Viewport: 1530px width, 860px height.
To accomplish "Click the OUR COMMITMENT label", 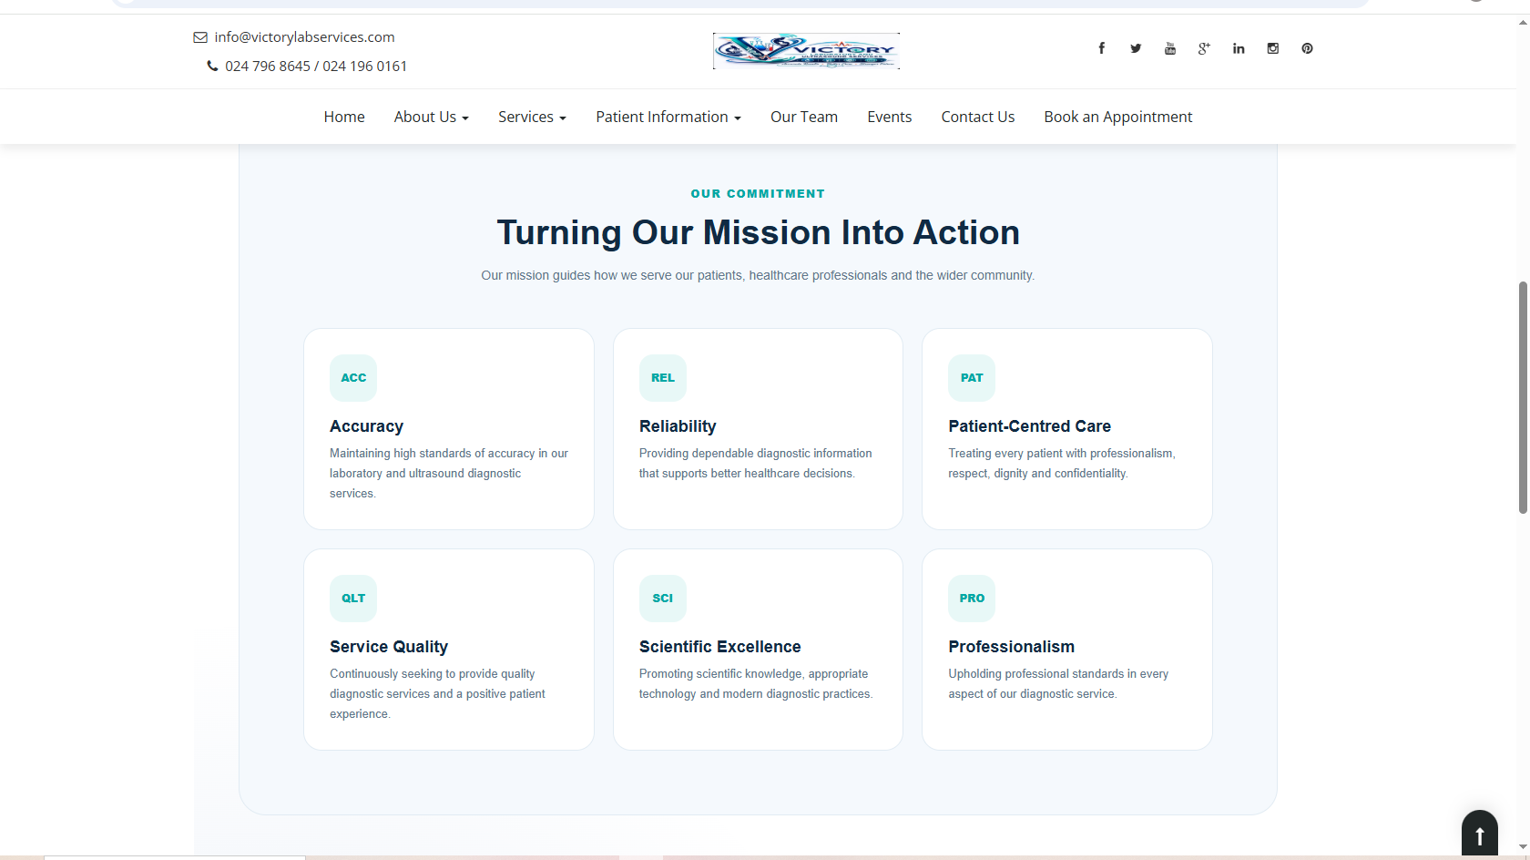I will click(x=758, y=194).
